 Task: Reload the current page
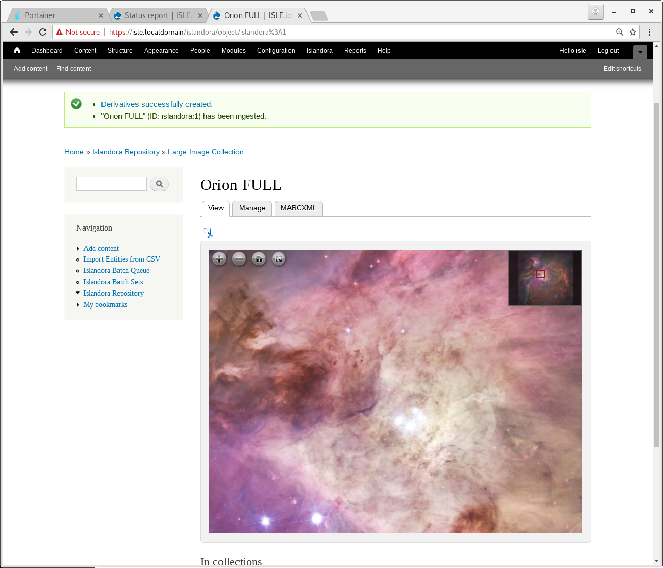coord(43,32)
